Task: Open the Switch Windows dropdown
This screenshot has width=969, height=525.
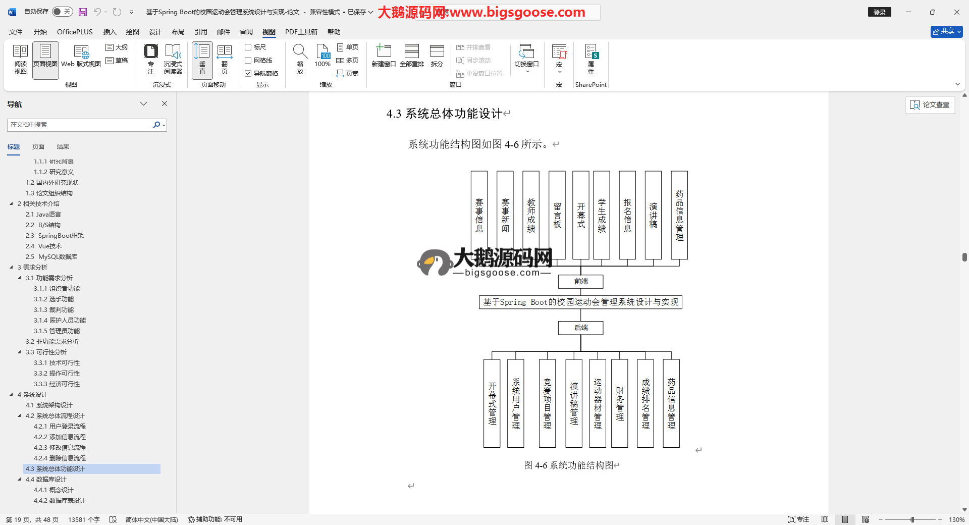Action: pyautogui.click(x=526, y=59)
